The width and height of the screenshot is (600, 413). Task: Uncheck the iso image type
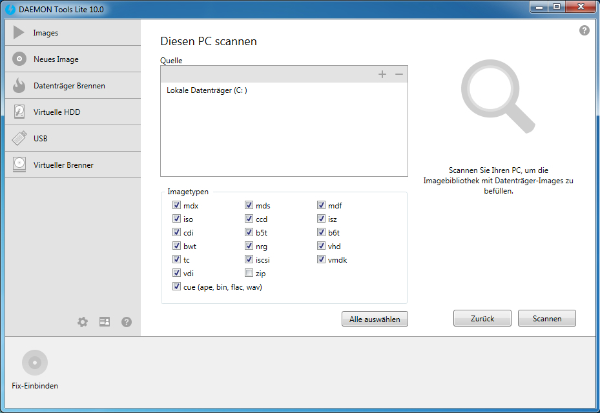(176, 219)
